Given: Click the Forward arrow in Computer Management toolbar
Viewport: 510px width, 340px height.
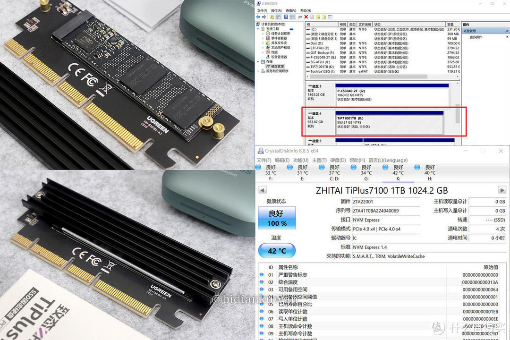Looking at the screenshot, I should (x=264, y=17).
